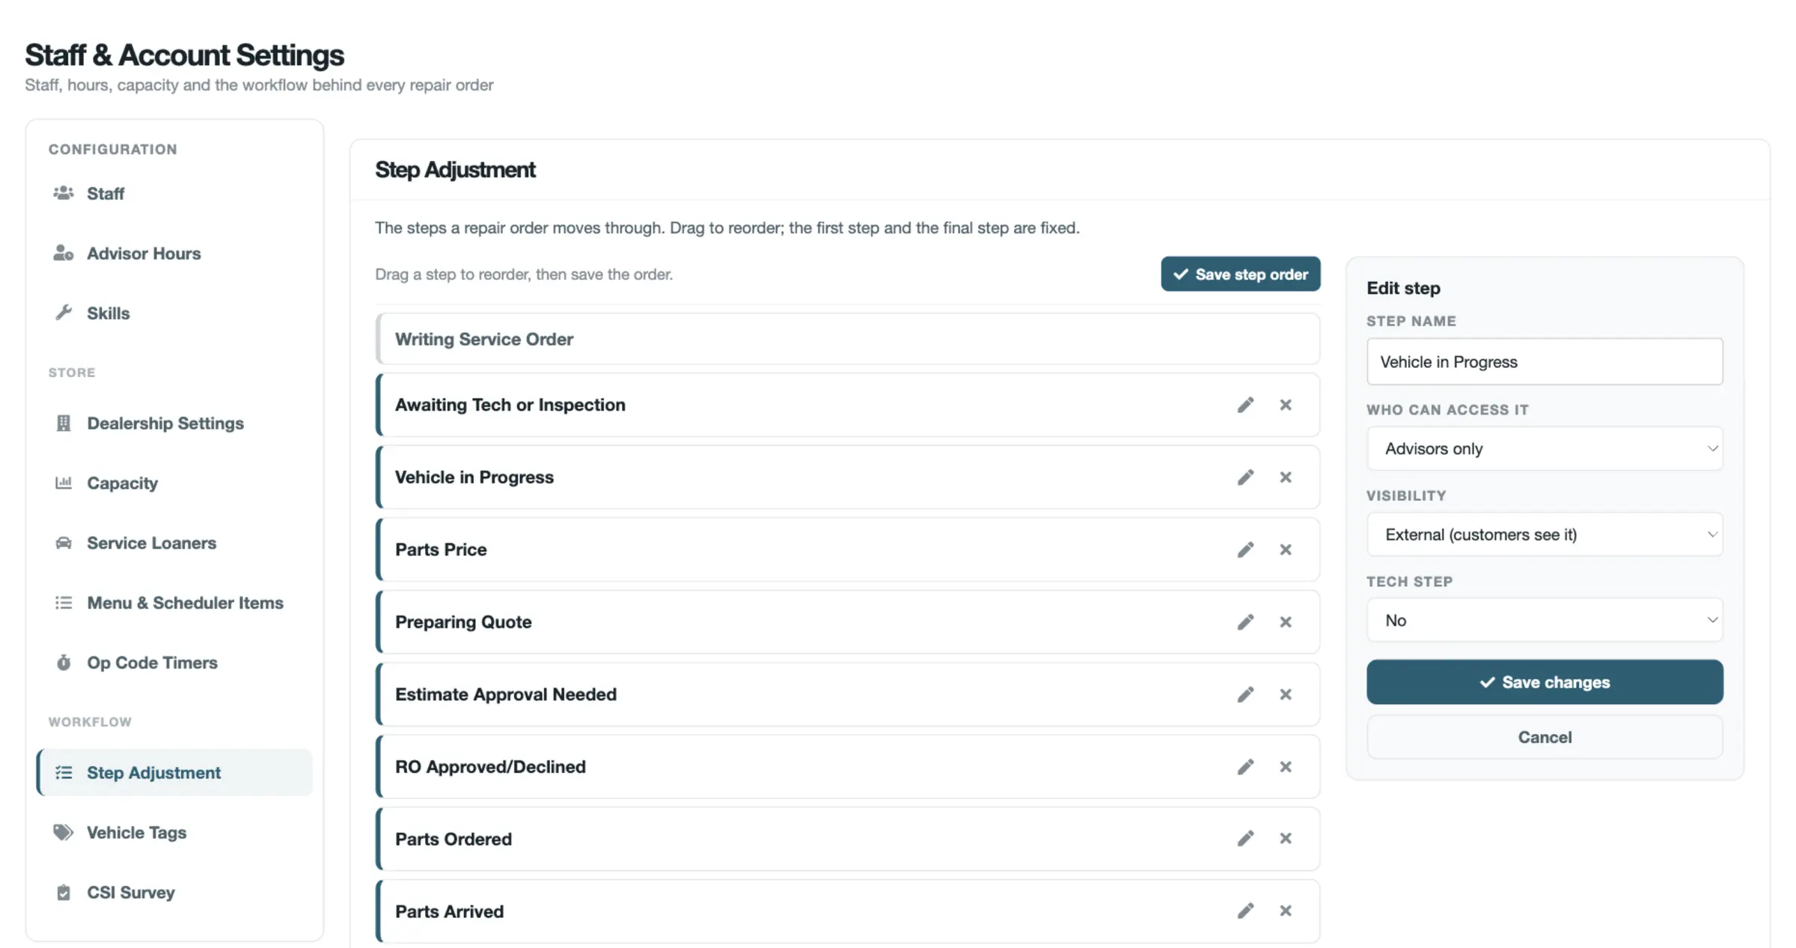Select Menu & Scheduler Items

point(174,603)
